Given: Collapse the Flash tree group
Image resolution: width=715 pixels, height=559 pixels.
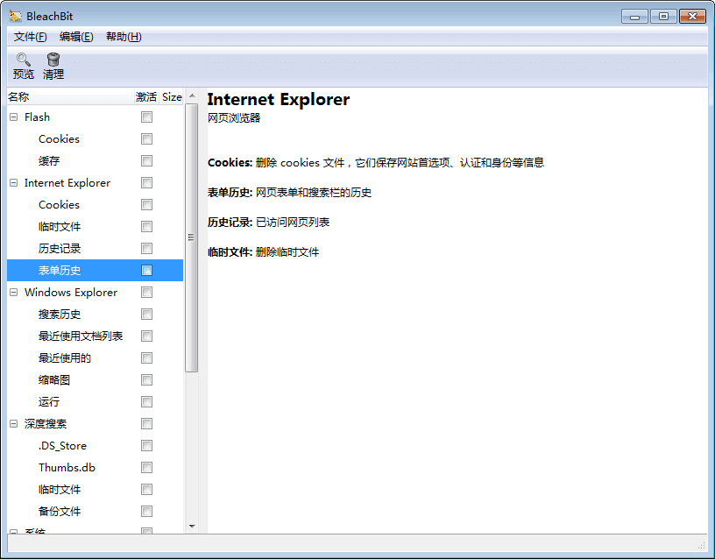Looking at the screenshot, I should [14, 117].
